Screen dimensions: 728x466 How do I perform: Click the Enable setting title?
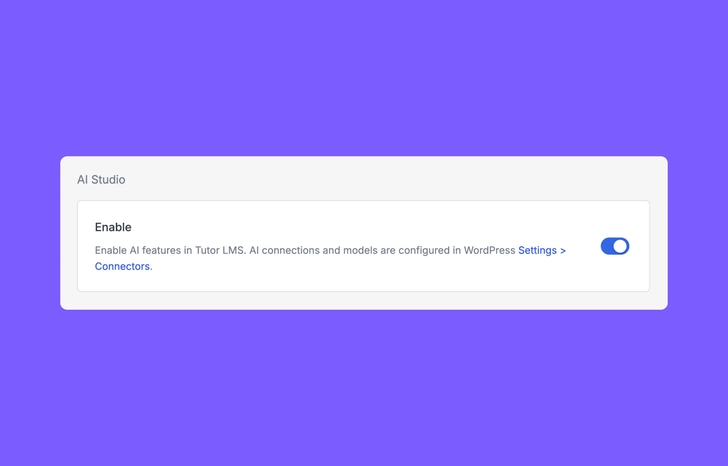pyautogui.click(x=113, y=227)
